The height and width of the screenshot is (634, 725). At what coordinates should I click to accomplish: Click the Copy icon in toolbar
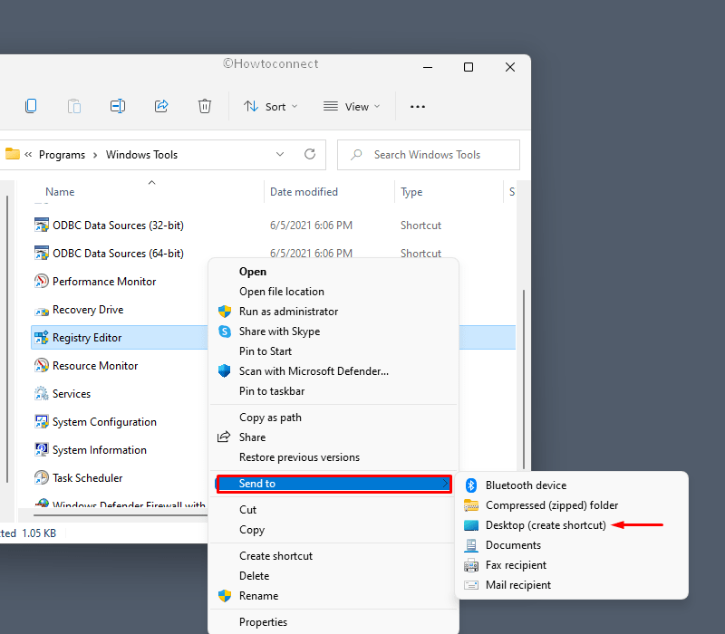(x=31, y=106)
